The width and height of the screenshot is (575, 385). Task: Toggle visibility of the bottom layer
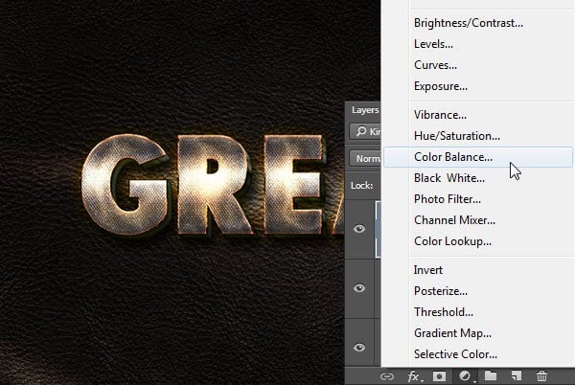360,347
